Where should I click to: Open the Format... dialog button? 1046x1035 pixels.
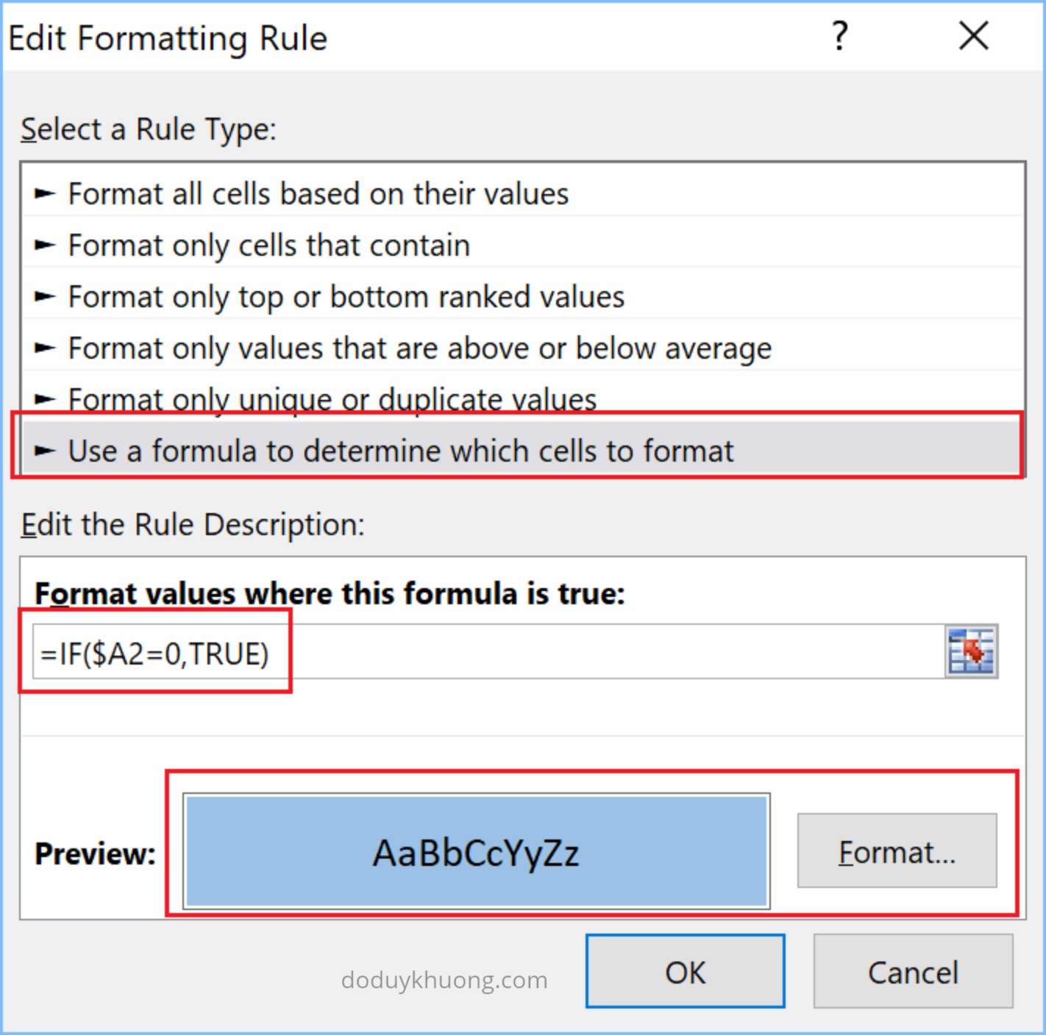897,851
